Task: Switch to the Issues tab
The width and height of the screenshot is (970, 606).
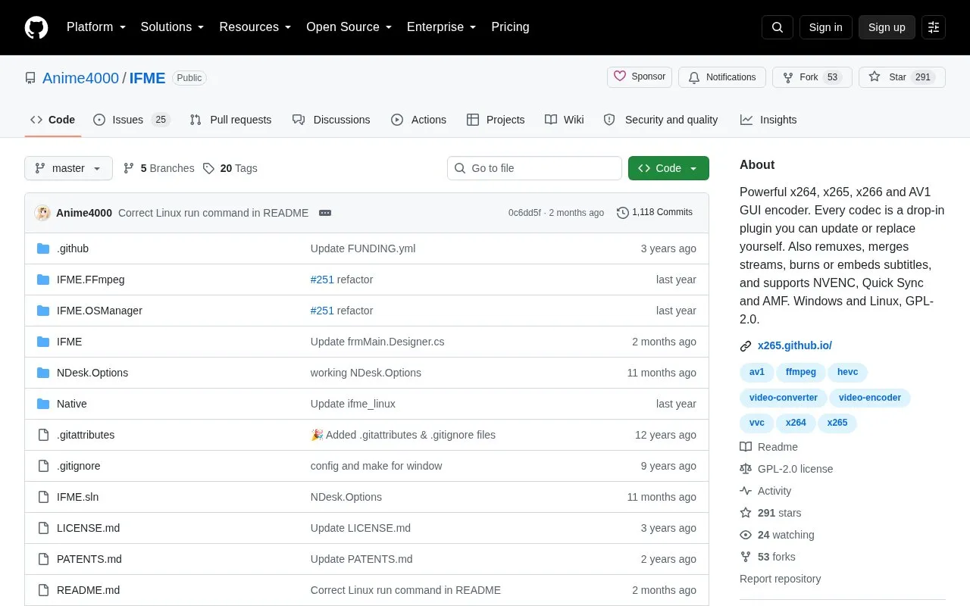Action: pos(132,120)
